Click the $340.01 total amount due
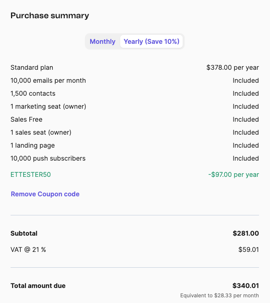 [246, 286]
